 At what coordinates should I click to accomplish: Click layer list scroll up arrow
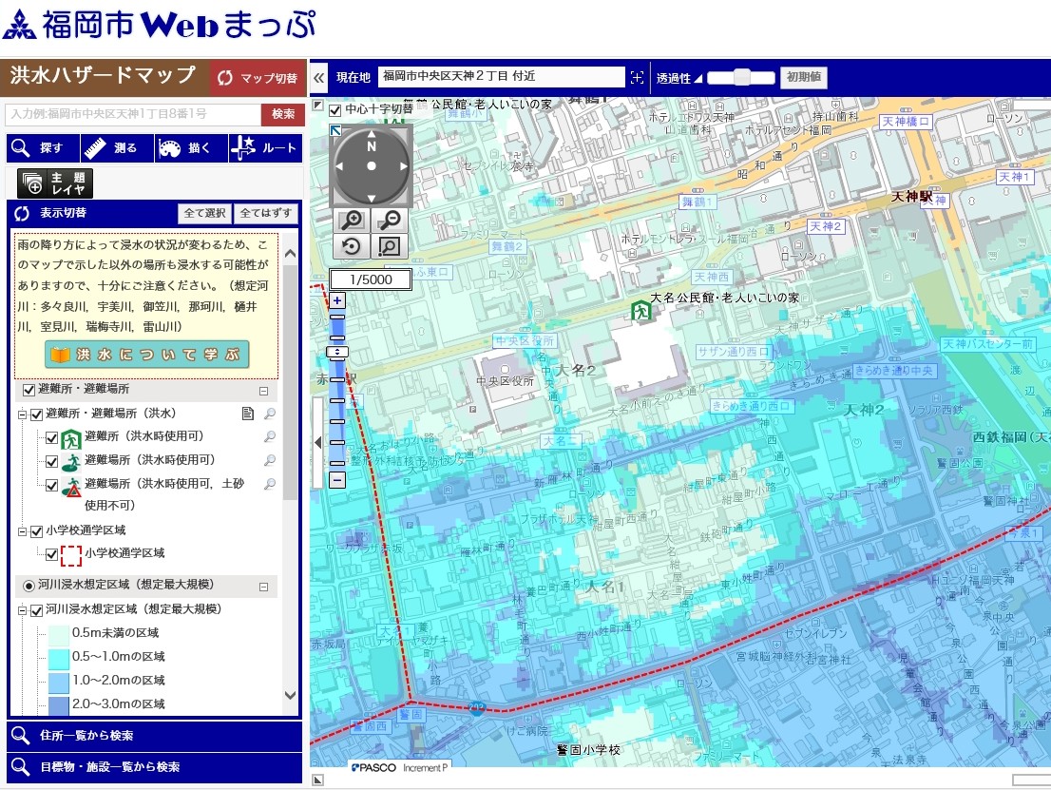[290, 254]
